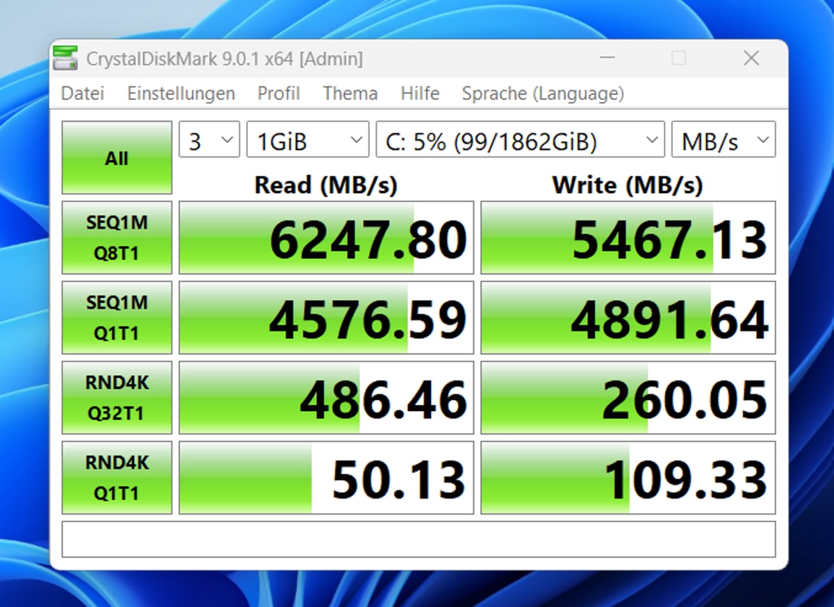Click the SEQ1M Q8T1 read result 6247.80
Image resolution: width=834 pixels, height=607 pixels.
coord(326,238)
